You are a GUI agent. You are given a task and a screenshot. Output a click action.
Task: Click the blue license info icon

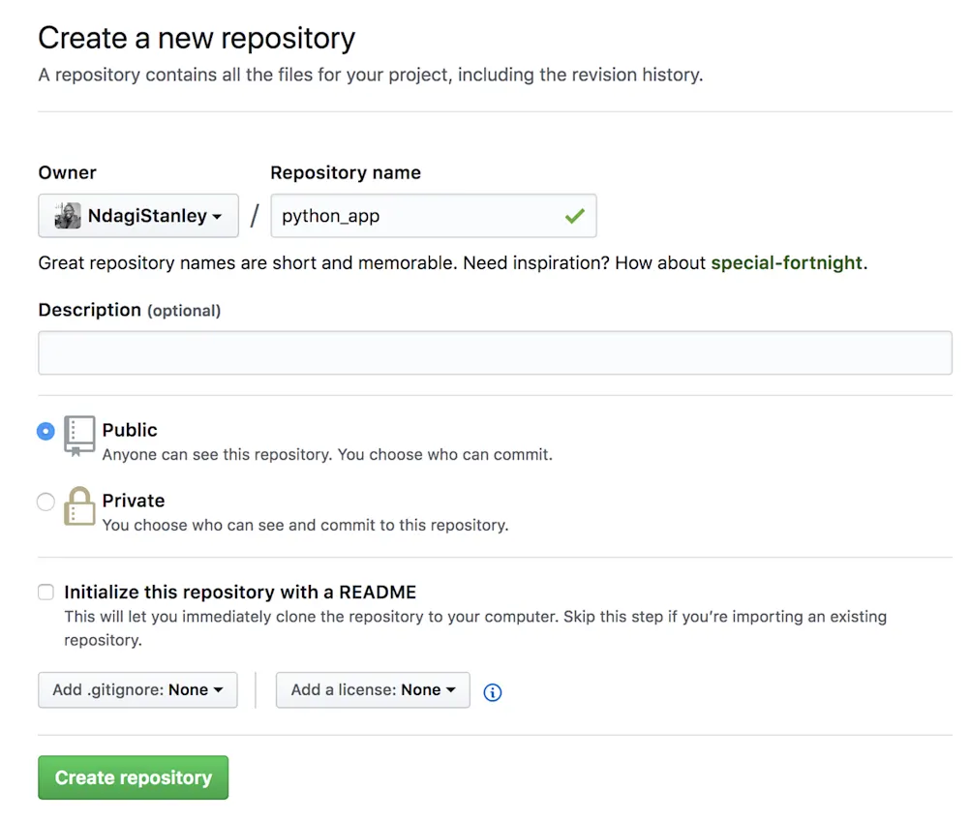click(x=493, y=692)
